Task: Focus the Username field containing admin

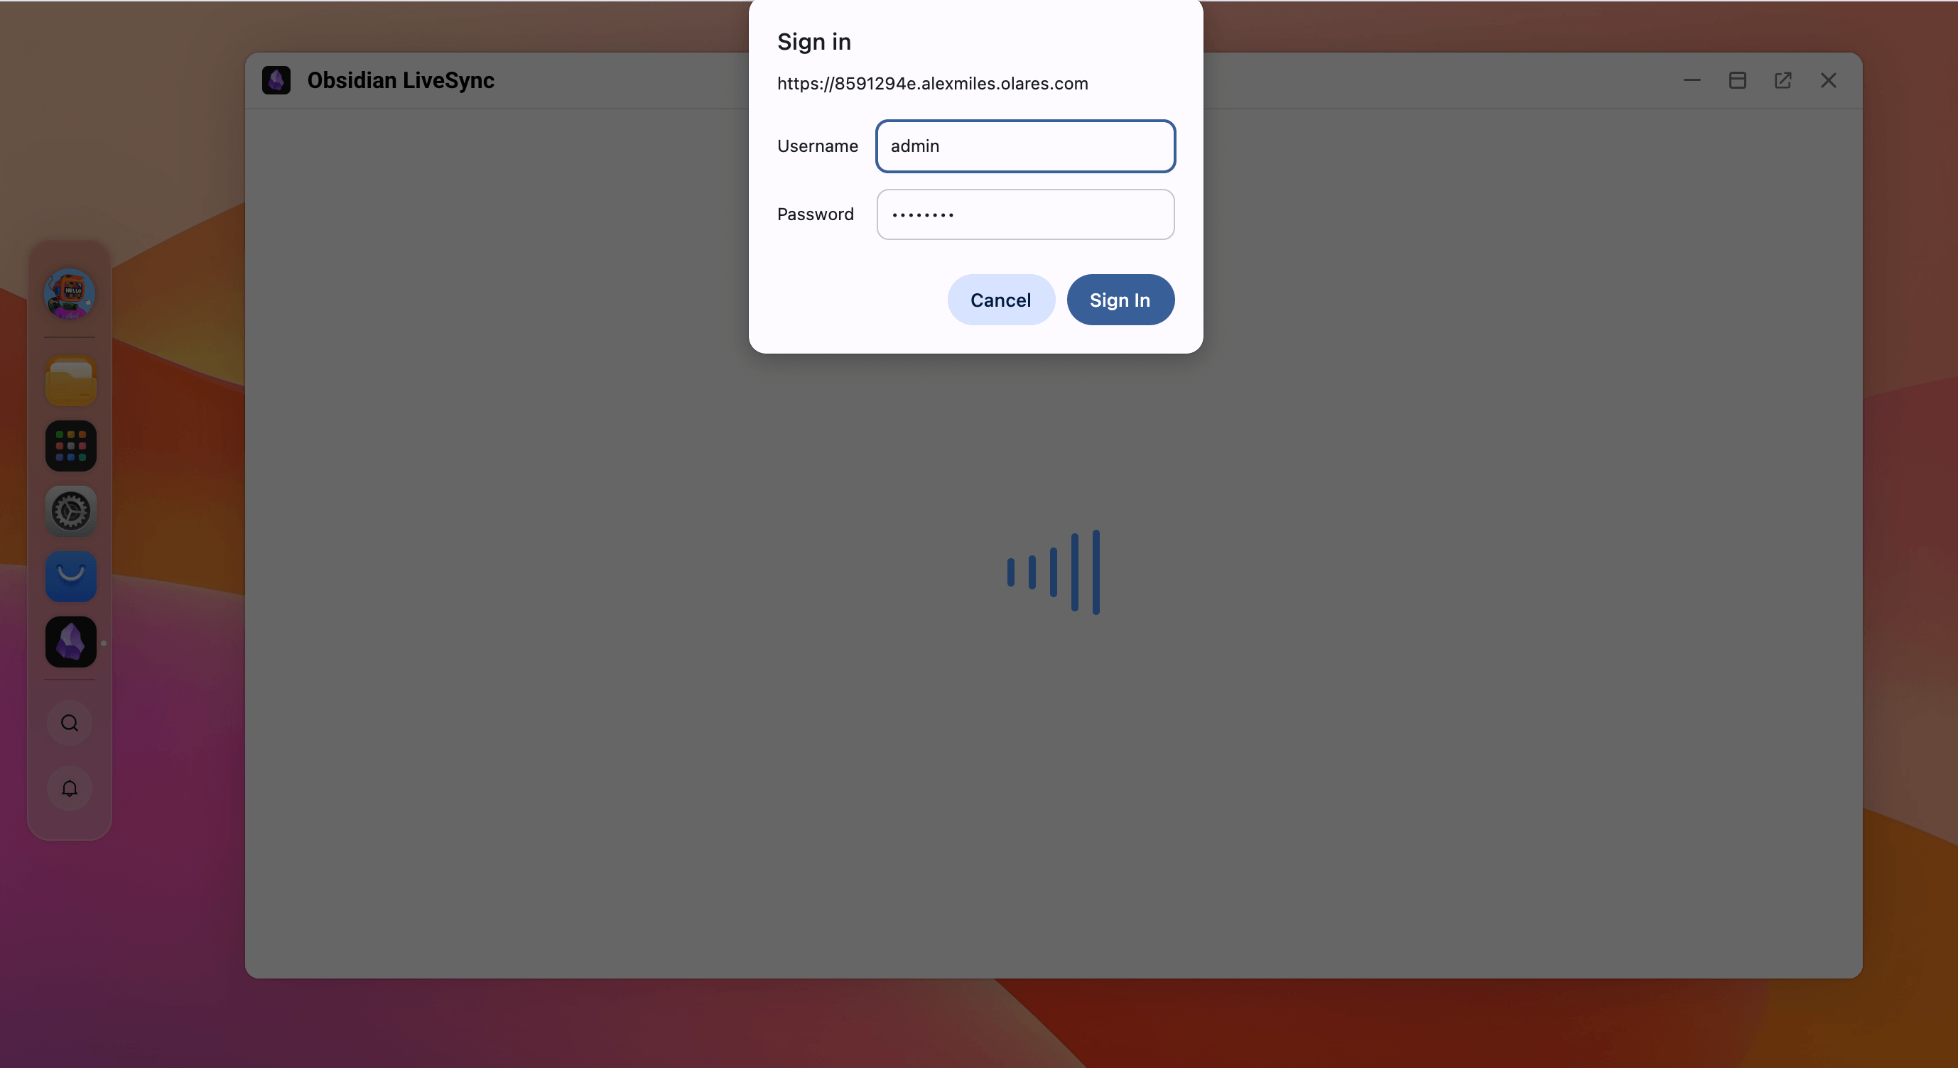Action: (1025, 146)
